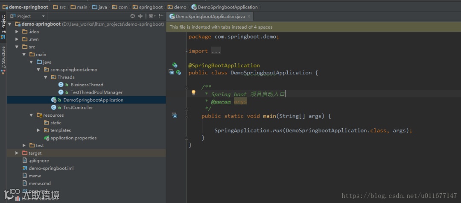Expand the folded import statements
This screenshot has height=203, width=461.
coord(187,51)
